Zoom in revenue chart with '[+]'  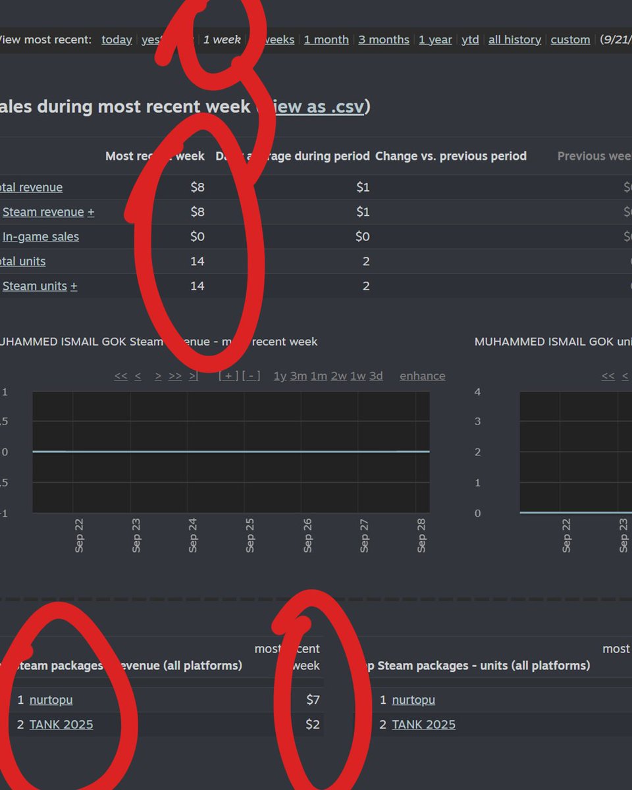(x=228, y=376)
